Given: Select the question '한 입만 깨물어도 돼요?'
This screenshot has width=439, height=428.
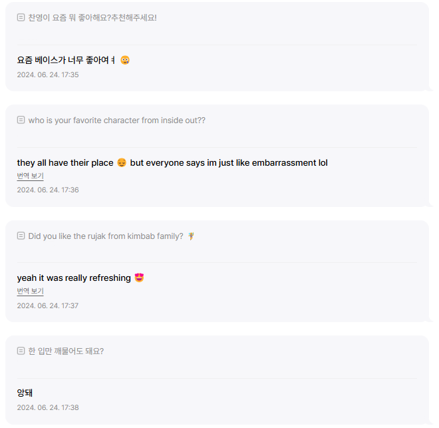Looking at the screenshot, I should point(66,351).
